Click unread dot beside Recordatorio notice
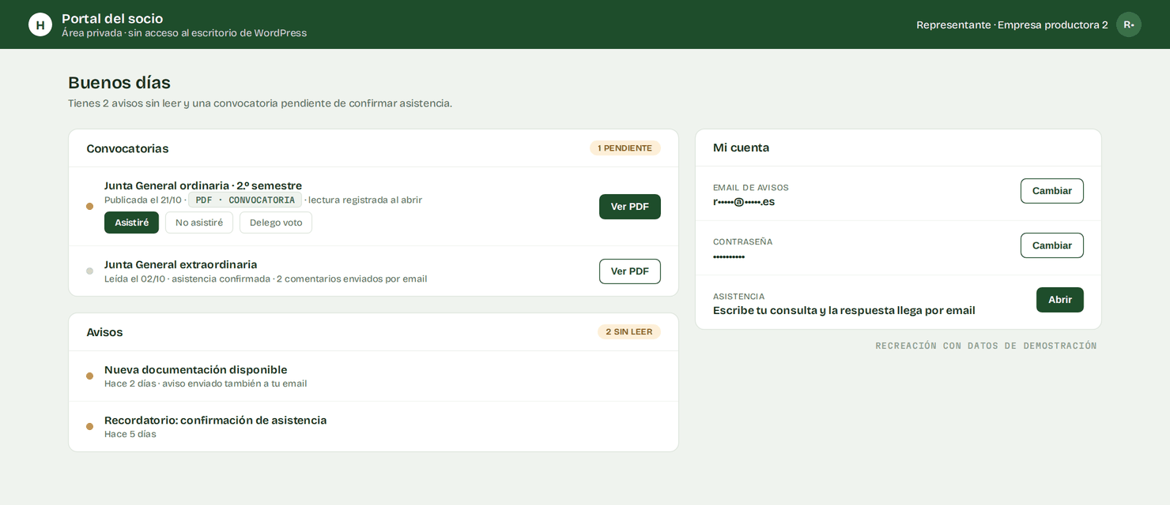The height and width of the screenshot is (505, 1170). [x=89, y=427]
